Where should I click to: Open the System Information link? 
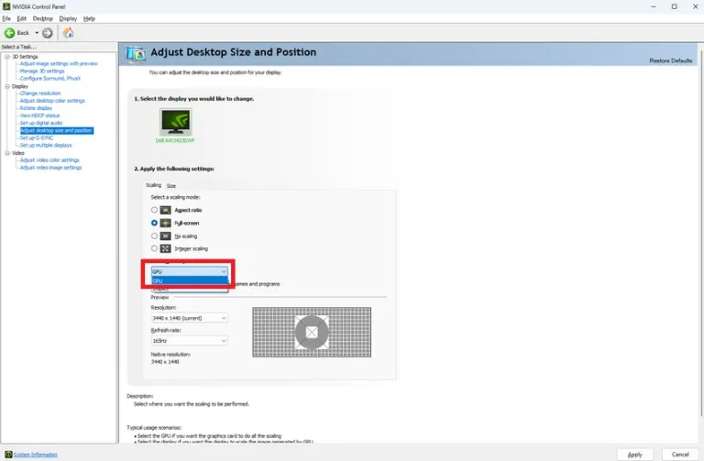point(36,455)
